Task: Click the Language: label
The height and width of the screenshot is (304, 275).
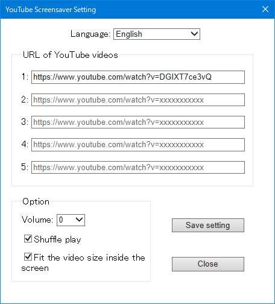Action: tap(90, 34)
